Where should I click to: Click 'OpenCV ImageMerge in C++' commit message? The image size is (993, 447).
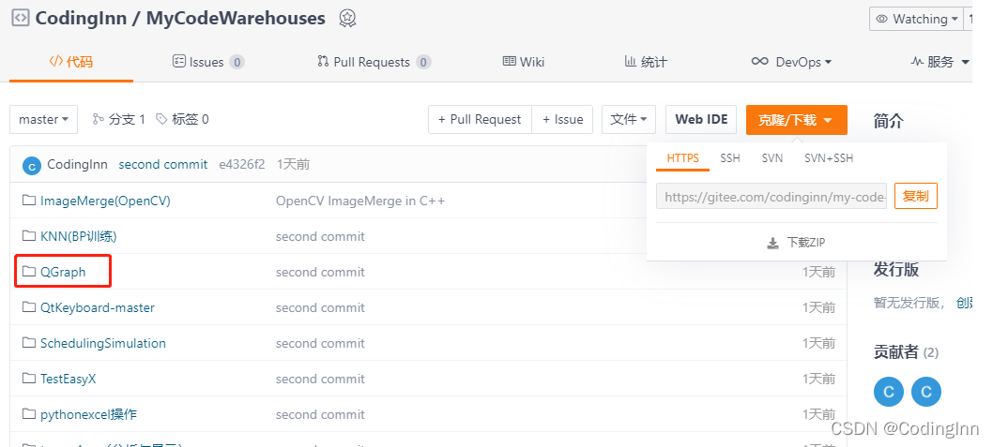pos(360,201)
